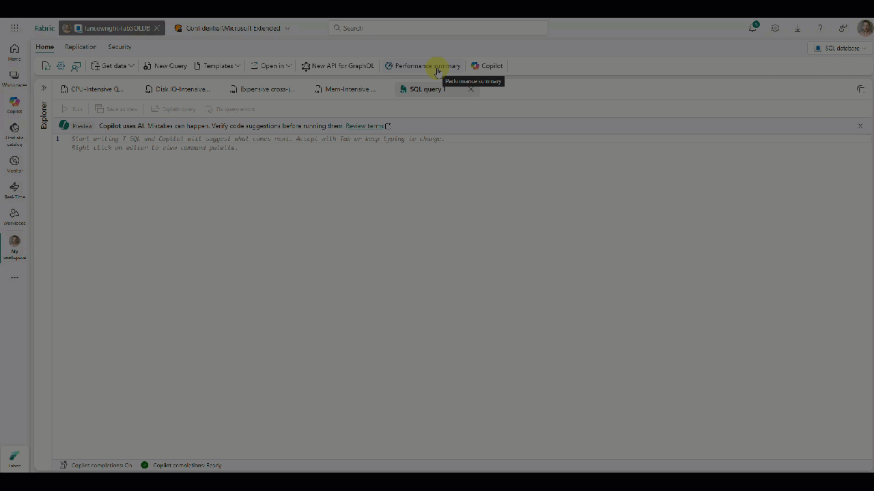The image size is (874, 491).
Task: Toggle Copilot completions On status
Action: [x=96, y=465]
